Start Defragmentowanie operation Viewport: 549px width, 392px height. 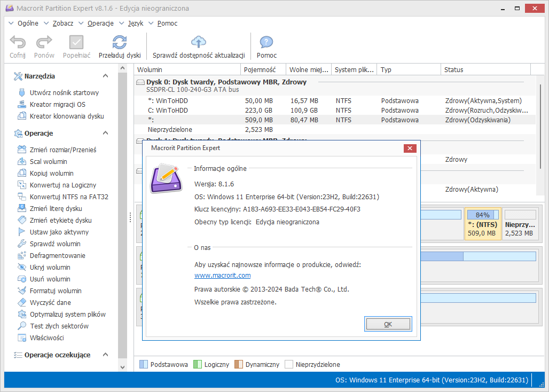point(58,255)
